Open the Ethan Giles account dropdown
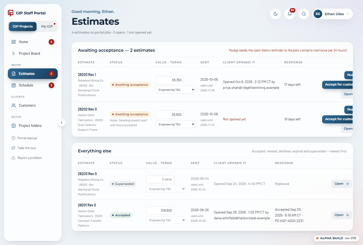The image size is (363, 245). (x=333, y=14)
